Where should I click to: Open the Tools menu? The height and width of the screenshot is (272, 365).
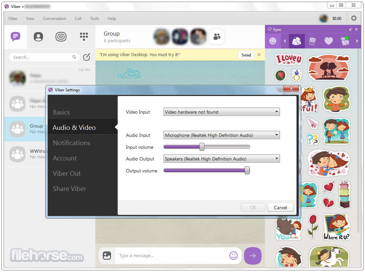94,18
